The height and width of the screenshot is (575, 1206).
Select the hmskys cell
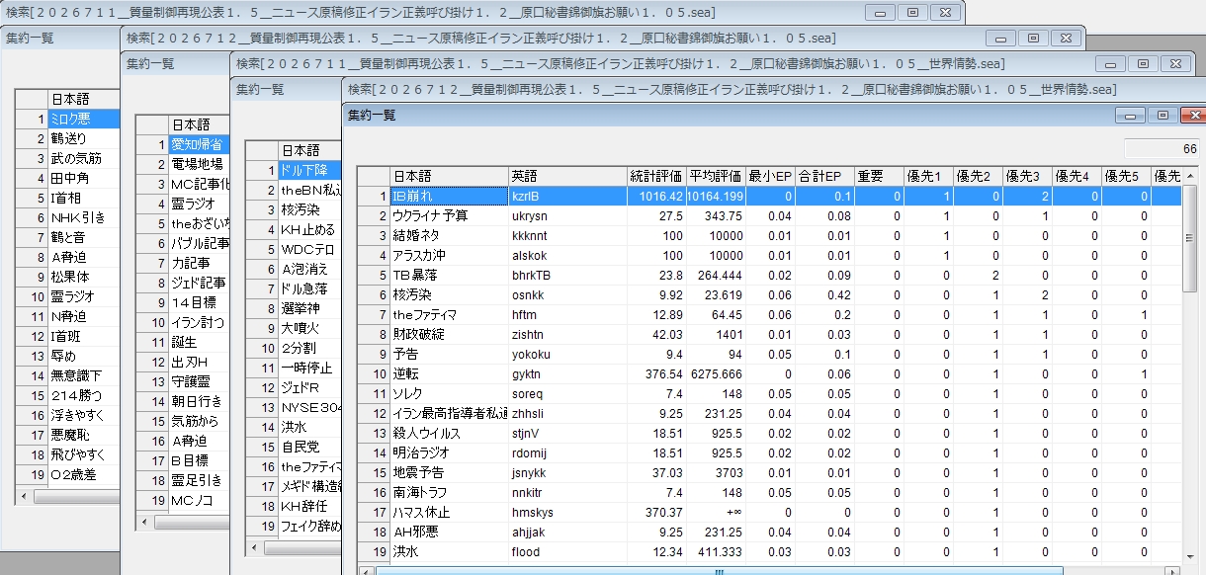click(x=567, y=512)
